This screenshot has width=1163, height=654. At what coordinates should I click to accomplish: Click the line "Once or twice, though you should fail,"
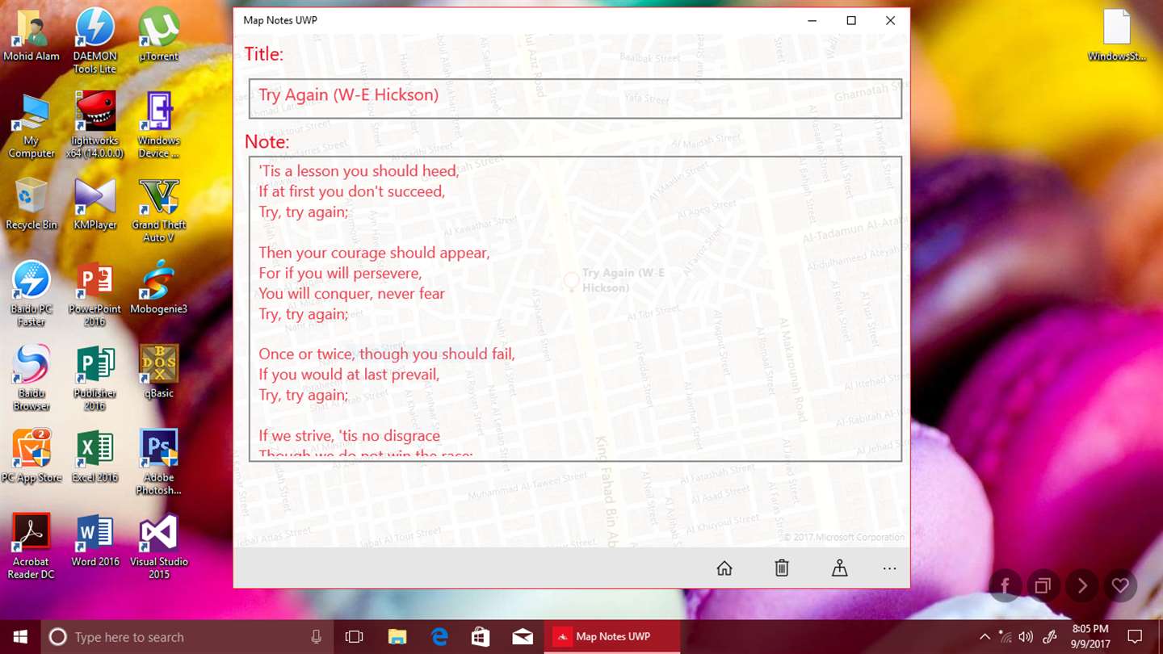pyautogui.click(x=387, y=354)
